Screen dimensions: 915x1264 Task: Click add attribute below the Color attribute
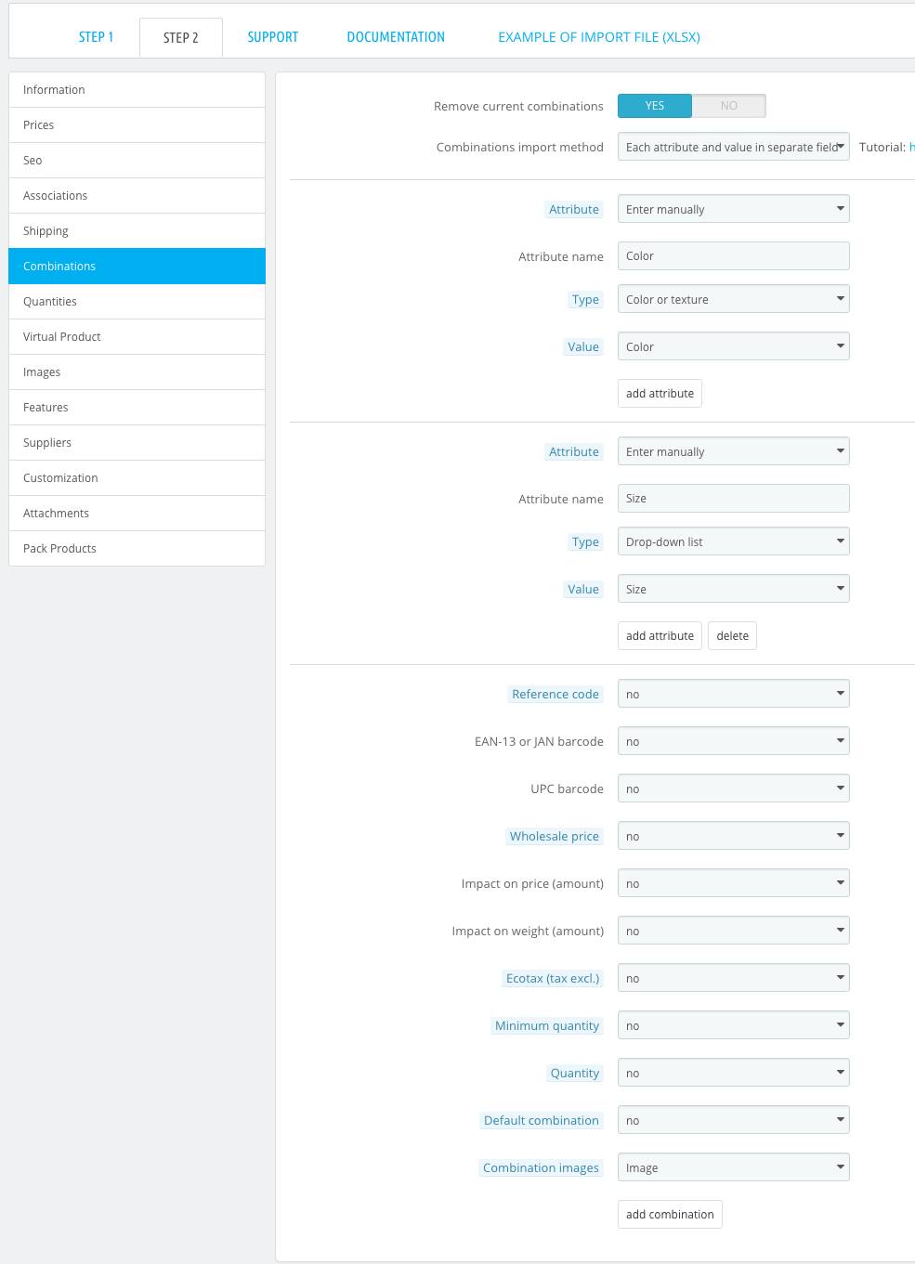pyautogui.click(x=660, y=394)
